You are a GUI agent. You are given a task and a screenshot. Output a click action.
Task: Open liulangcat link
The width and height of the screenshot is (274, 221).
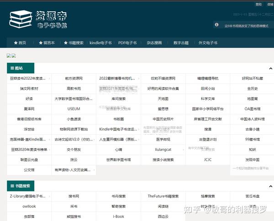click(163, 149)
